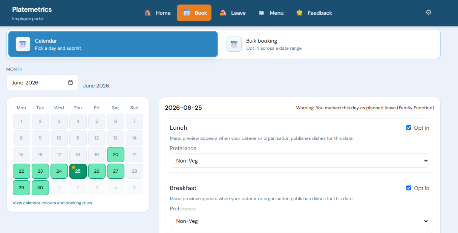The height and width of the screenshot is (233, 458).
Task: Open the Menu section
Action: coord(271,13)
